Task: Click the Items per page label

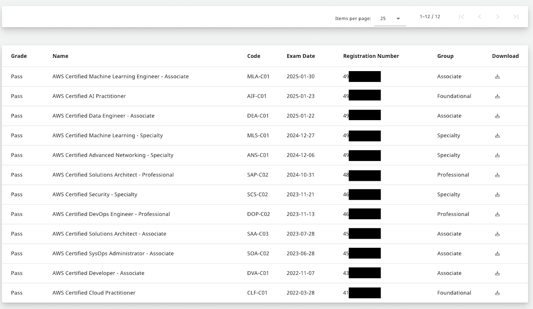Action: tap(353, 19)
